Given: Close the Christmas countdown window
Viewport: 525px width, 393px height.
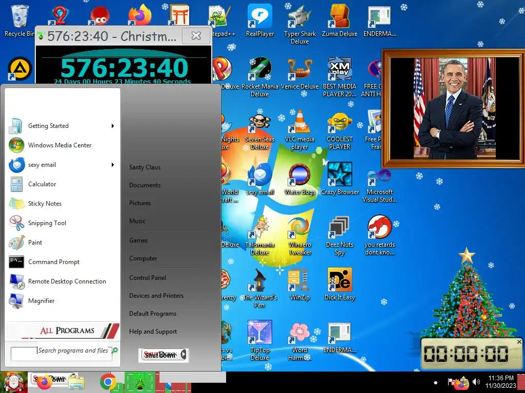Looking at the screenshot, I should (x=196, y=36).
